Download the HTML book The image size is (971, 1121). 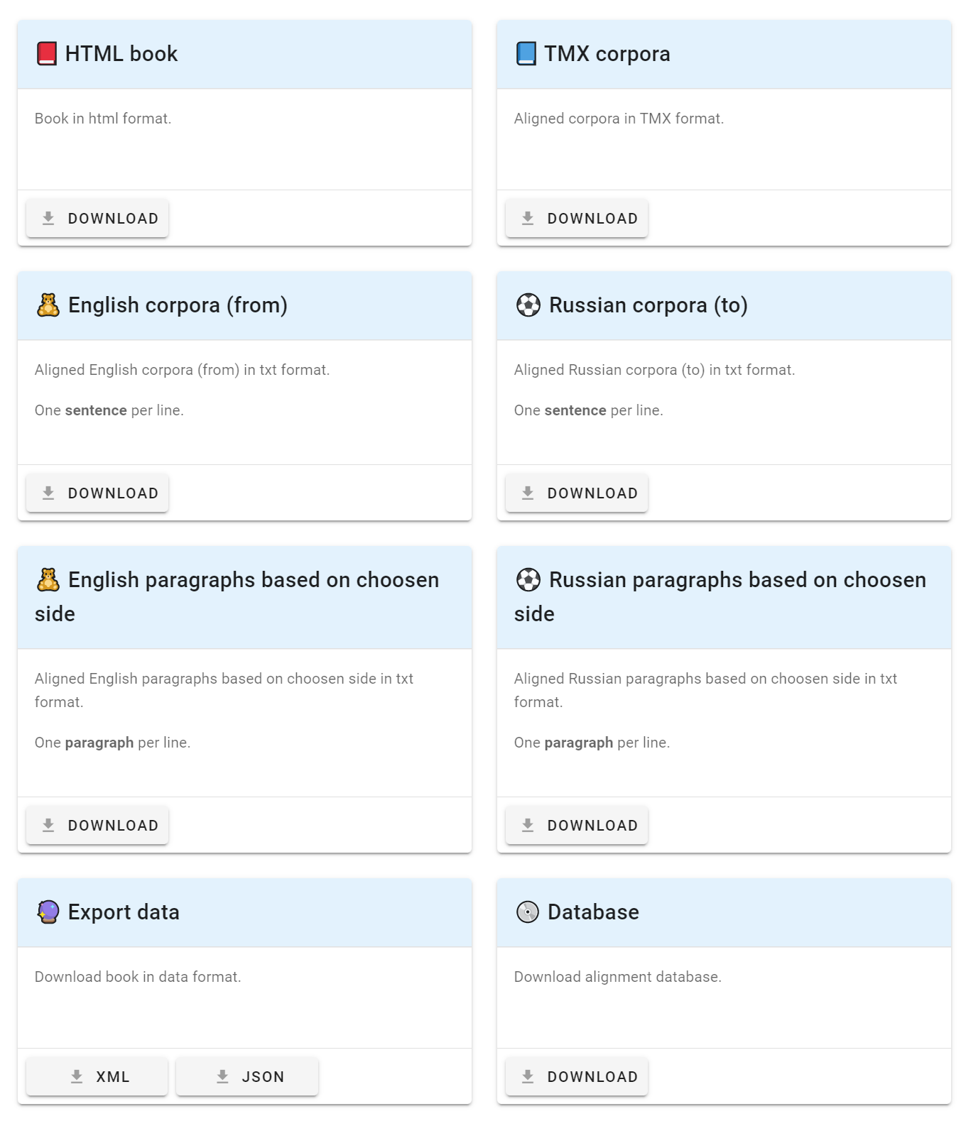97,219
